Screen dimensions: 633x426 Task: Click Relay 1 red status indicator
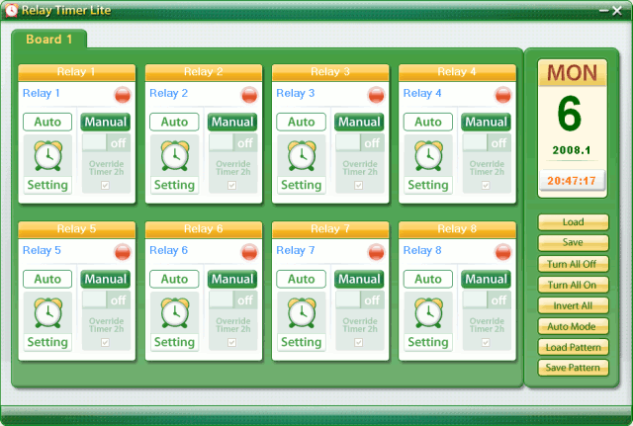(x=123, y=95)
